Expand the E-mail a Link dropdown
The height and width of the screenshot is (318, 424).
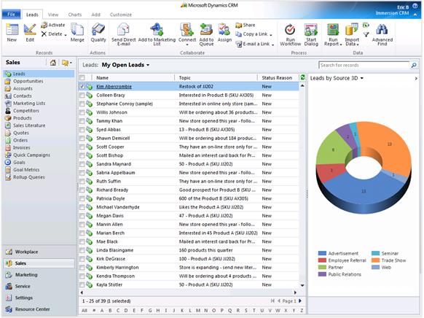[x=273, y=44]
